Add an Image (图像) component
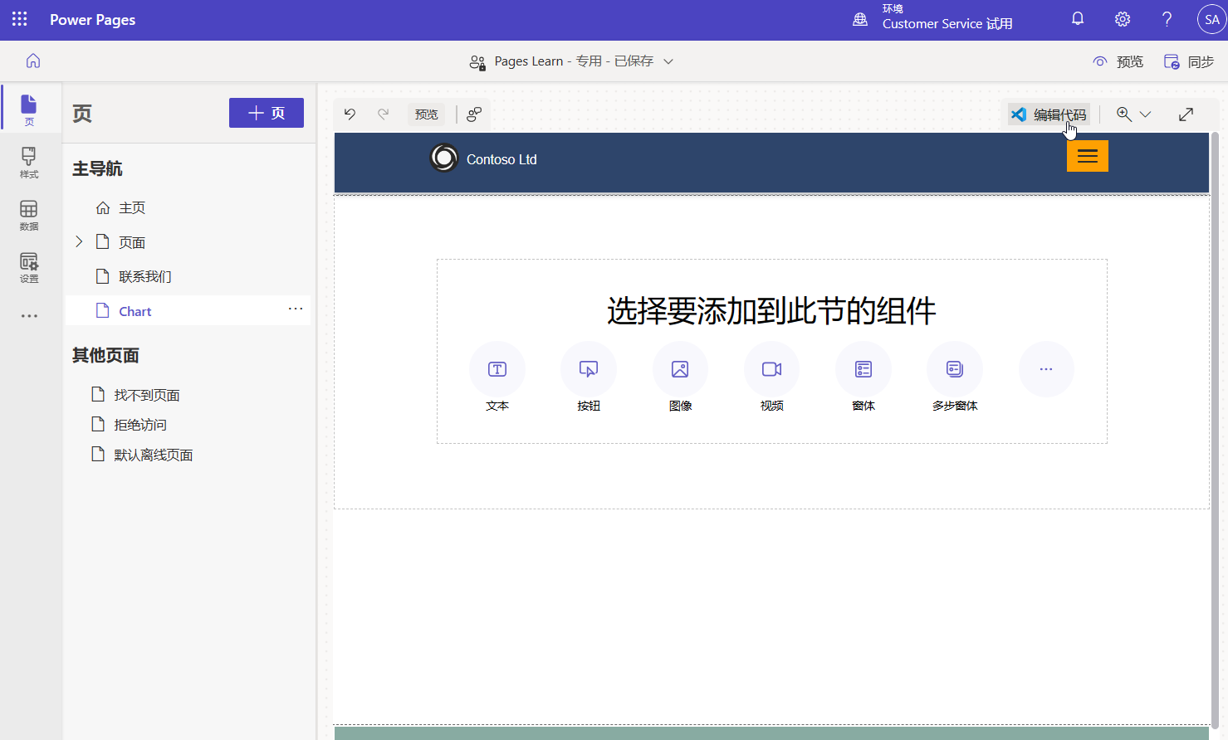This screenshot has width=1228, height=740. pos(680,369)
